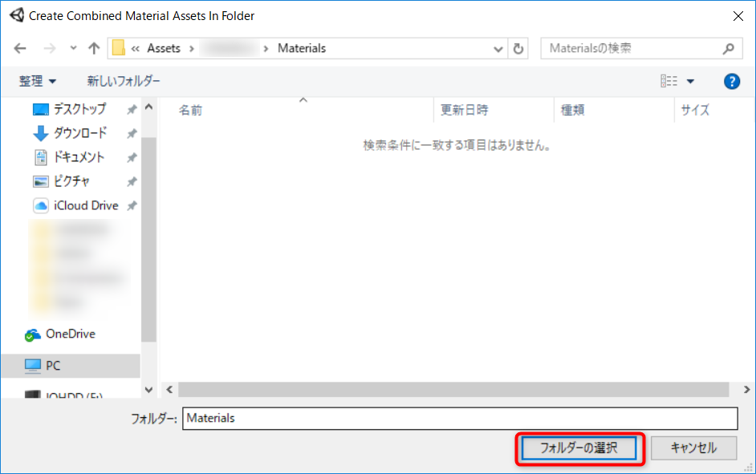Create a 新しいフォルダー

click(124, 81)
